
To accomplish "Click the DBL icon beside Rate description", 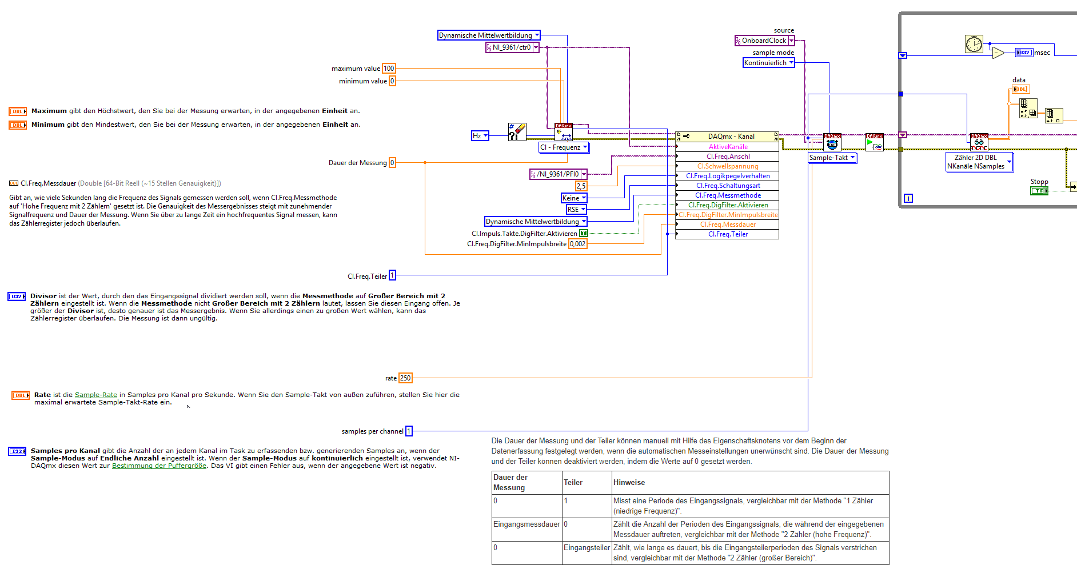I will pos(21,395).
